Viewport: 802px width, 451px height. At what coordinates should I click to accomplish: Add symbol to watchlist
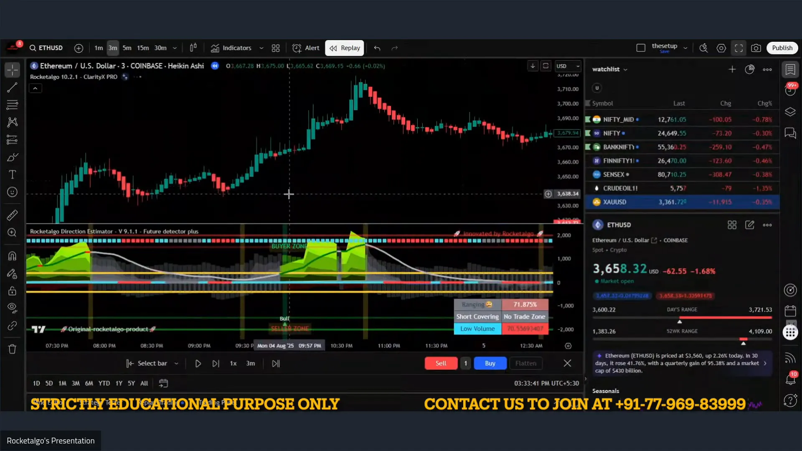click(x=732, y=69)
